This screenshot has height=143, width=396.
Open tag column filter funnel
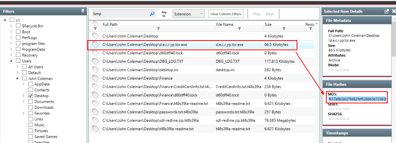pyautogui.click(x=95, y=29)
